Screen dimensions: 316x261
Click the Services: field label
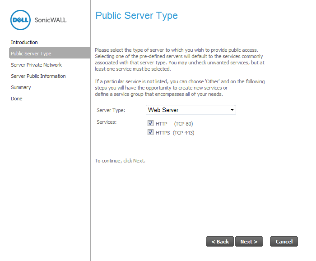[107, 122]
